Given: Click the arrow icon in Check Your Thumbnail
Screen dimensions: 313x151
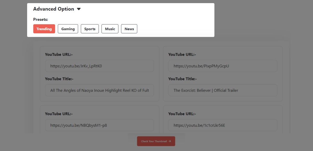Looking at the screenshot, I should 170,141.
